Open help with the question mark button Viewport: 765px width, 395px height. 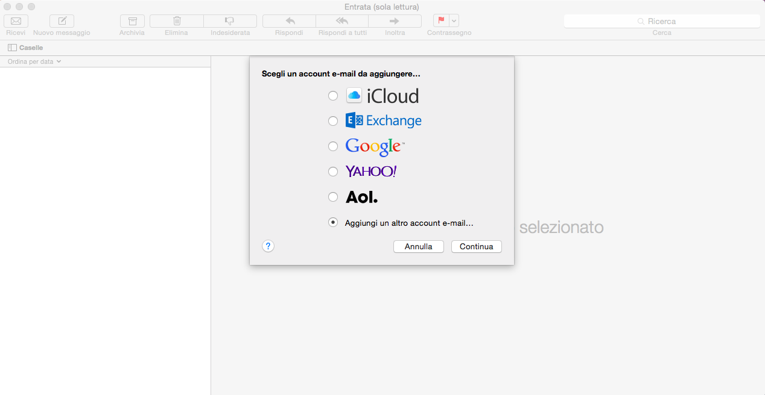pyautogui.click(x=268, y=246)
